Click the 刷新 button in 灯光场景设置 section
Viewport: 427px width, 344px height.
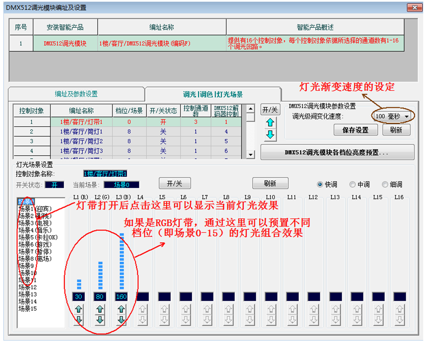pyautogui.click(x=270, y=184)
